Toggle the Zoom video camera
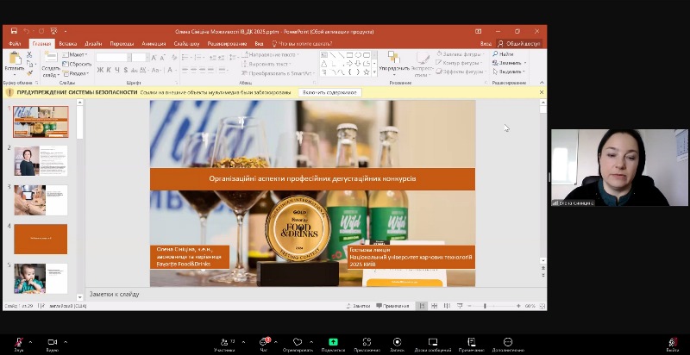The image size is (690, 355). pyautogui.click(x=52, y=342)
